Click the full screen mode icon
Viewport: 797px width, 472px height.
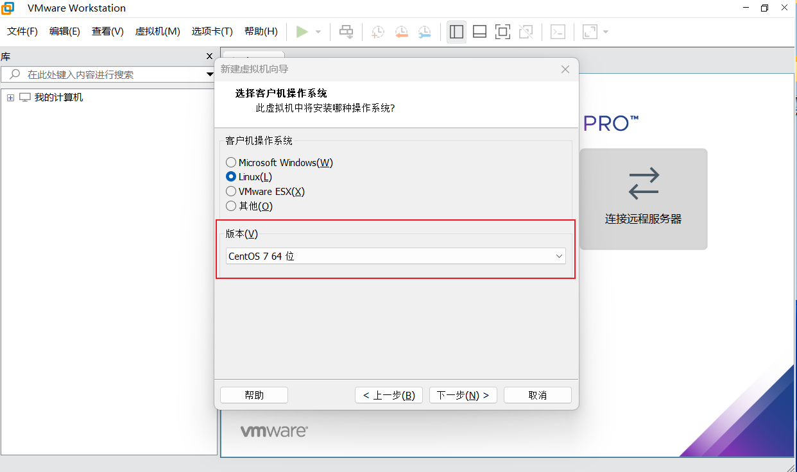(502, 31)
